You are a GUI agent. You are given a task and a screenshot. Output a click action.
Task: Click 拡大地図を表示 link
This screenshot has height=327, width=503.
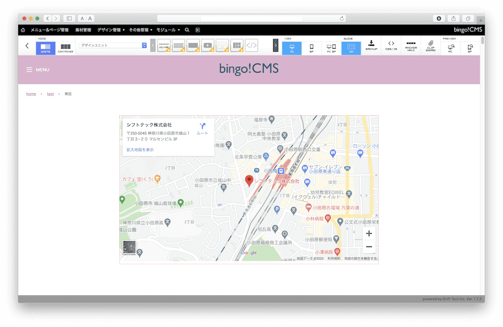click(140, 150)
